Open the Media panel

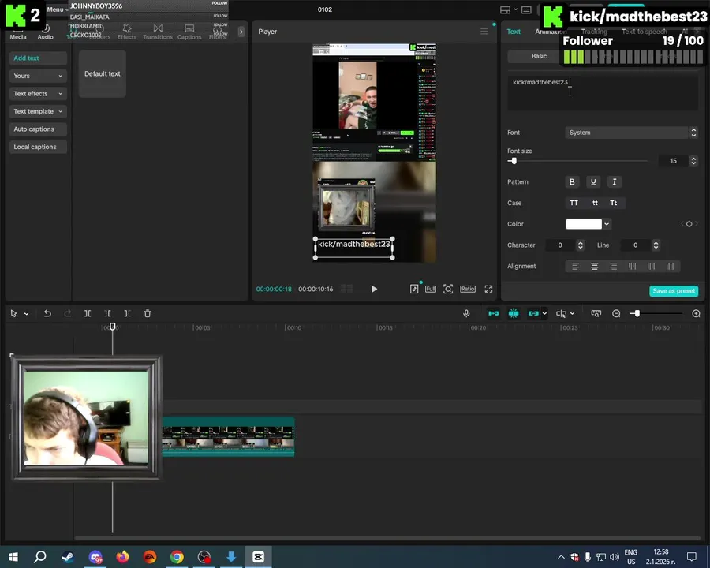point(18,33)
